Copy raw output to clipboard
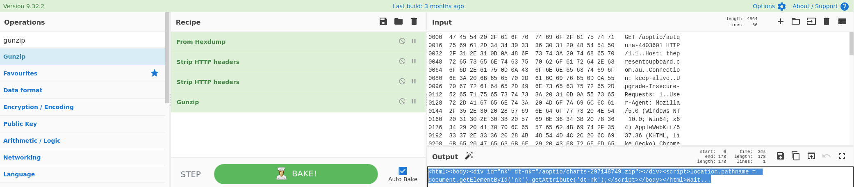The height and width of the screenshot is (187, 854). 796,156
